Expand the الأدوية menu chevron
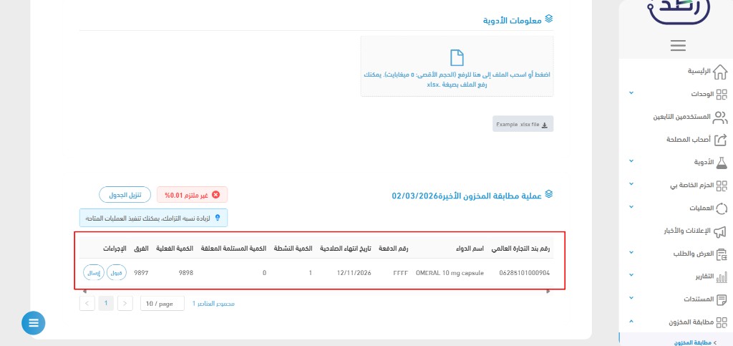The image size is (733, 346). [x=631, y=161]
